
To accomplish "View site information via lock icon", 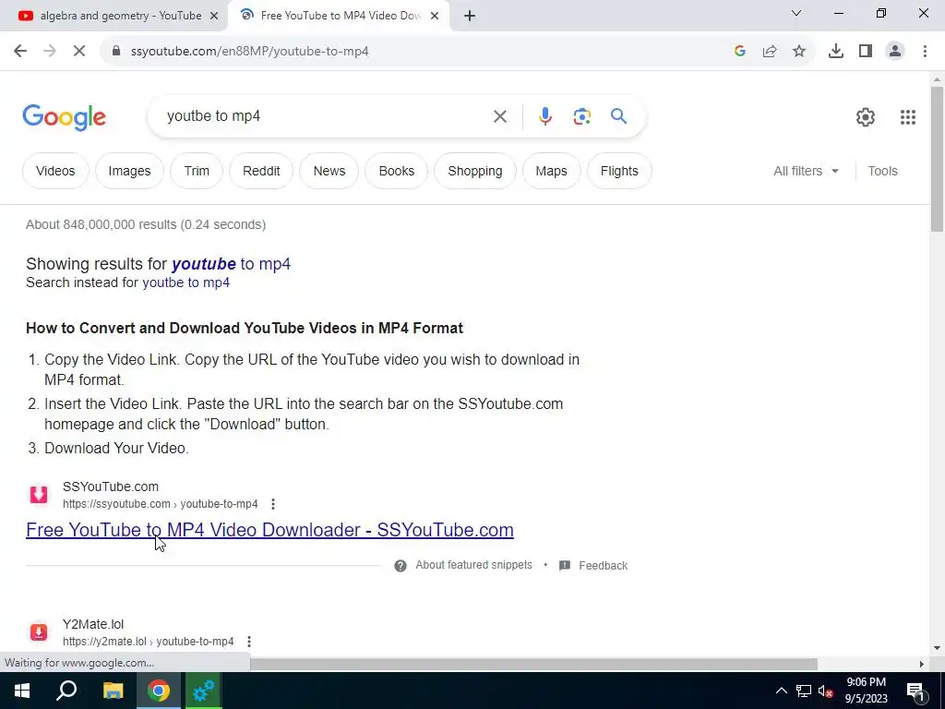I will 116,52.
